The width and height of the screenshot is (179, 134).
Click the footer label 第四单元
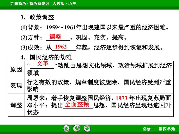[x=167, y=129]
